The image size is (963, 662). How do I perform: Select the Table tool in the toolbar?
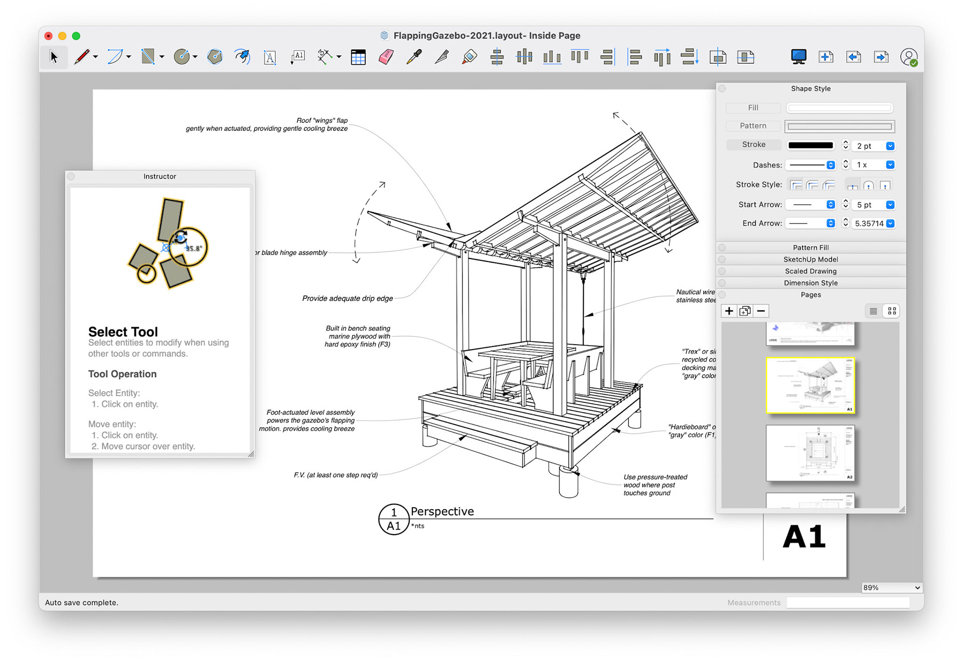click(358, 57)
